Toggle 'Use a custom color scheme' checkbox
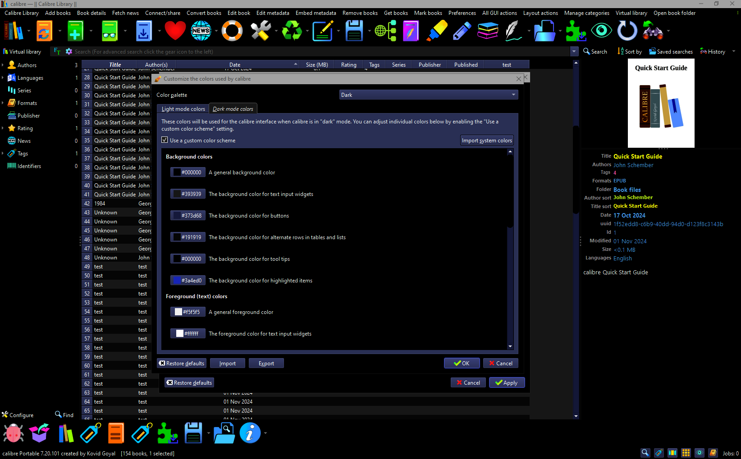The height and width of the screenshot is (459, 741). click(165, 140)
